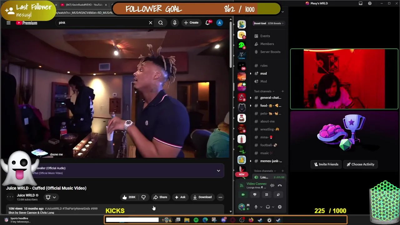Viewport: 400px width, 225px height.
Task: Open the Lounge voice channel entry
Action: click(269, 177)
